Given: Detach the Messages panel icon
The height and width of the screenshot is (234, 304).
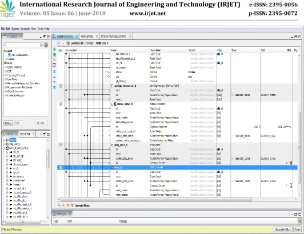Looking at the screenshot, I should coord(296,214).
